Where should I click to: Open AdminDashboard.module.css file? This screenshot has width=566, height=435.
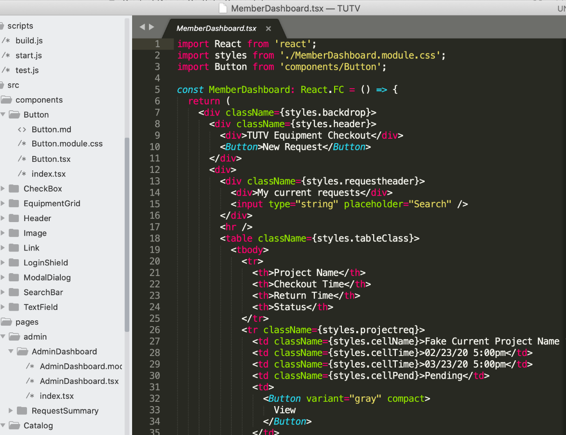point(81,366)
